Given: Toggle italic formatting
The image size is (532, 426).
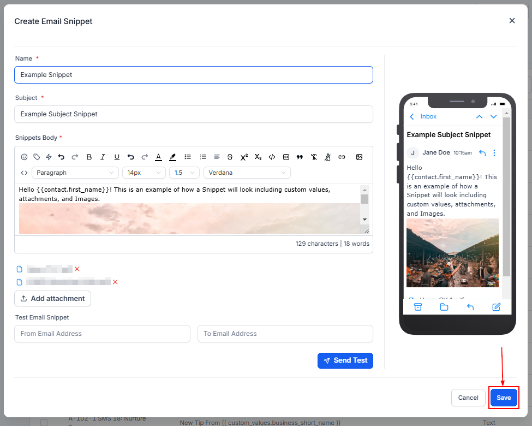Looking at the screenshot, I should point(103,157).
